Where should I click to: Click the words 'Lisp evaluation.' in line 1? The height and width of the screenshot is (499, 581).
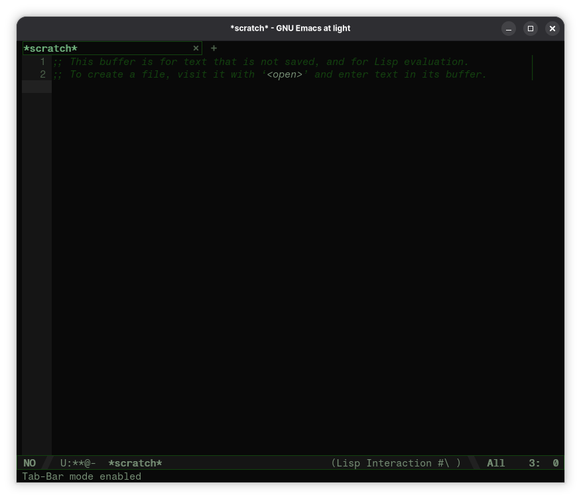[421, 62]
